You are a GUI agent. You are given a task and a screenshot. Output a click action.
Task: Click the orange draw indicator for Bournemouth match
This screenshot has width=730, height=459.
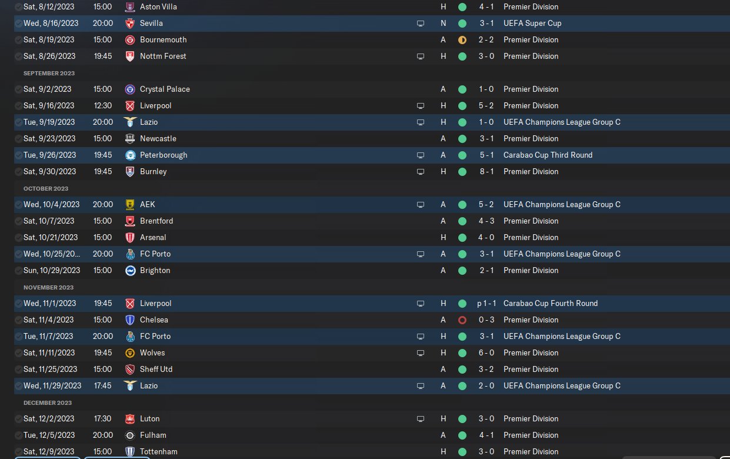(462, 40)
